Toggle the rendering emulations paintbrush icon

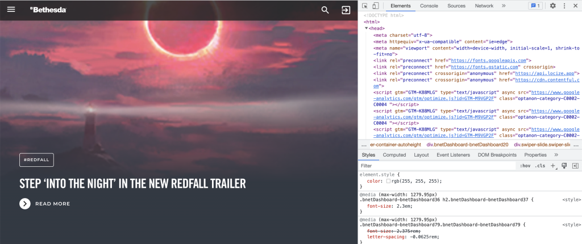pyautogui.click(x=564, y=166)
